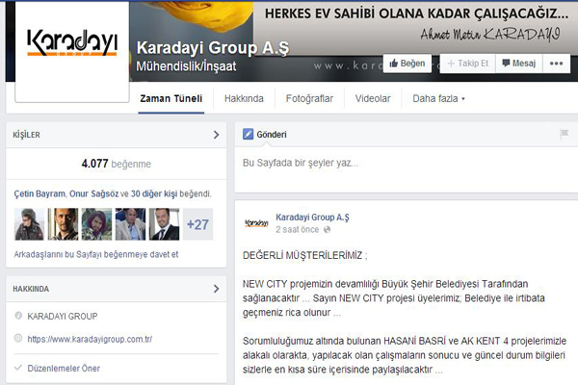Click the Takip Et follow button

point(468,64)
